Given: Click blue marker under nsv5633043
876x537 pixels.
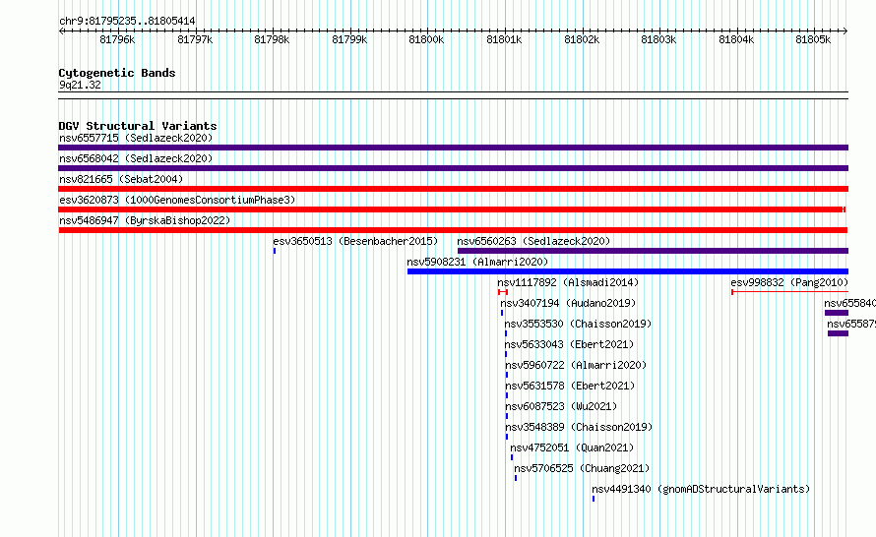Looking at the screenshot, I should pos(506,354).
